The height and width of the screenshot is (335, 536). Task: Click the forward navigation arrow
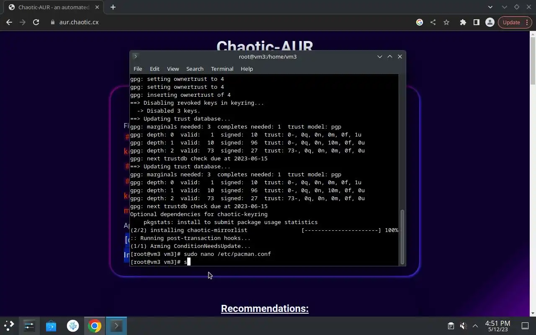pyautogui.click(x=23, y=22)
